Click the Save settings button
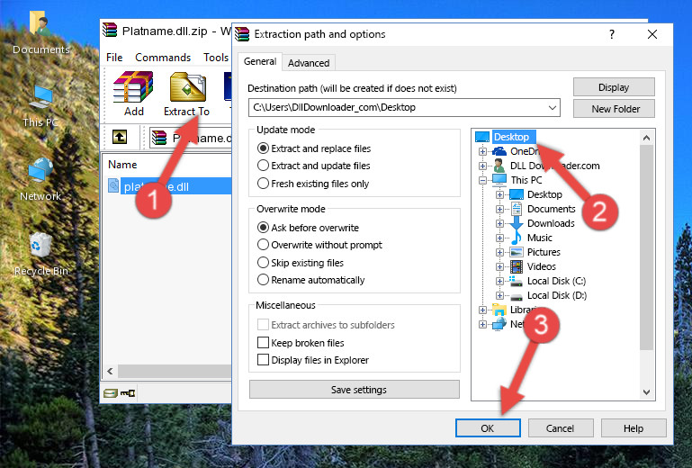 (355, 390)
